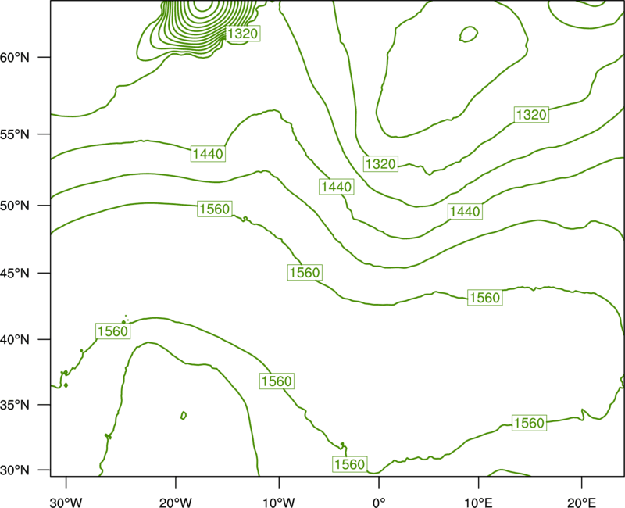This screenshot has width=625, height=508.
Task: Click the 1440 contour label nearest the 55°N tick
Action: coord(208,153)
